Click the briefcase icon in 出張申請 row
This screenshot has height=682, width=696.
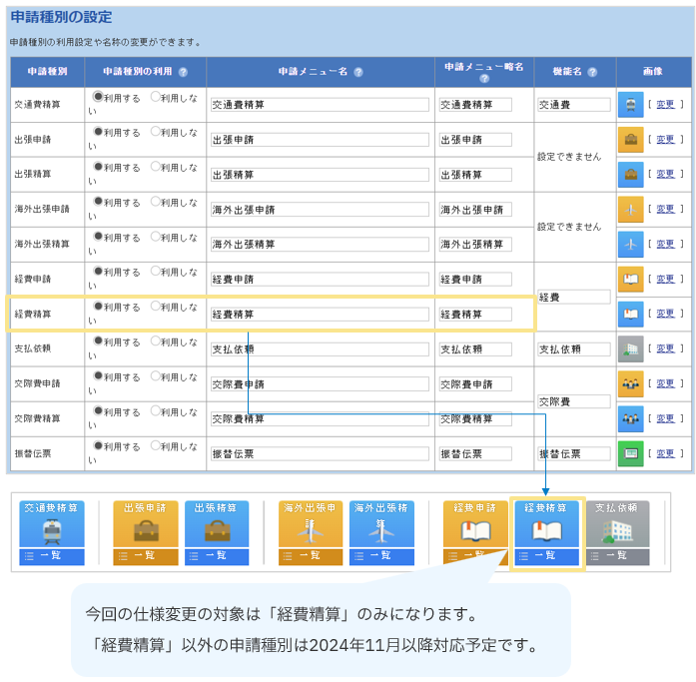click(x=630, y=140)
